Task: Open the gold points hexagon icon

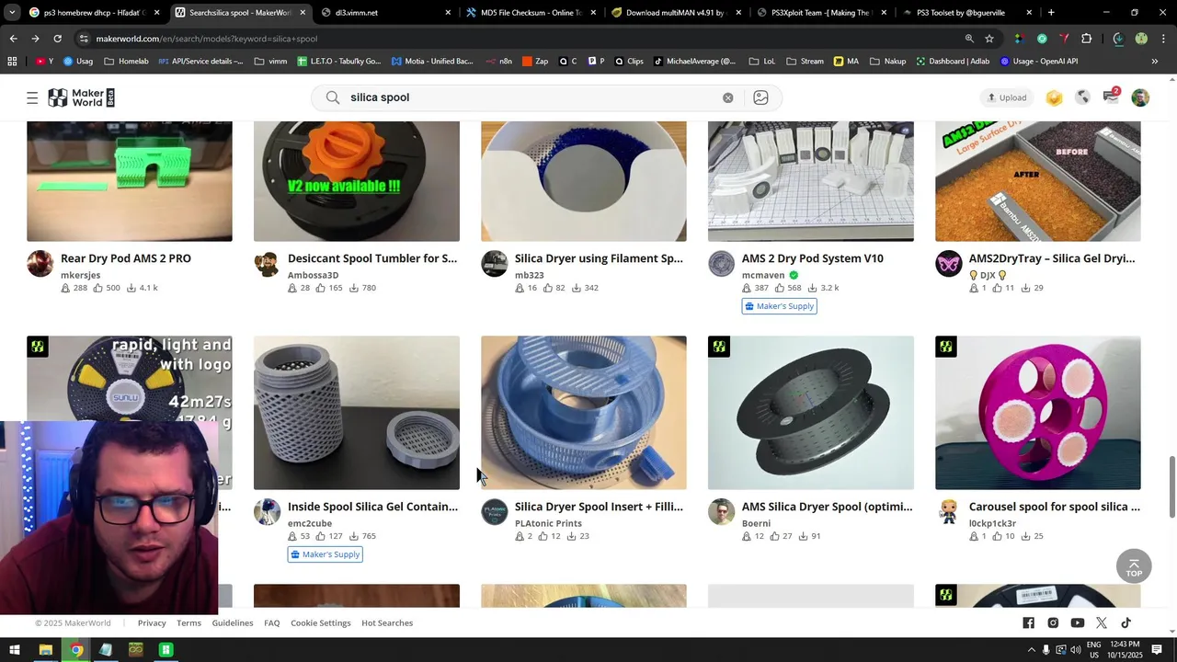Action: pos(1055,97)
